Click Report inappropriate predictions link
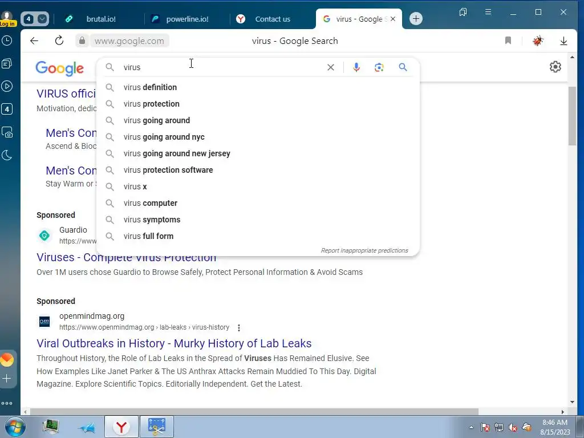 (364, 251)
